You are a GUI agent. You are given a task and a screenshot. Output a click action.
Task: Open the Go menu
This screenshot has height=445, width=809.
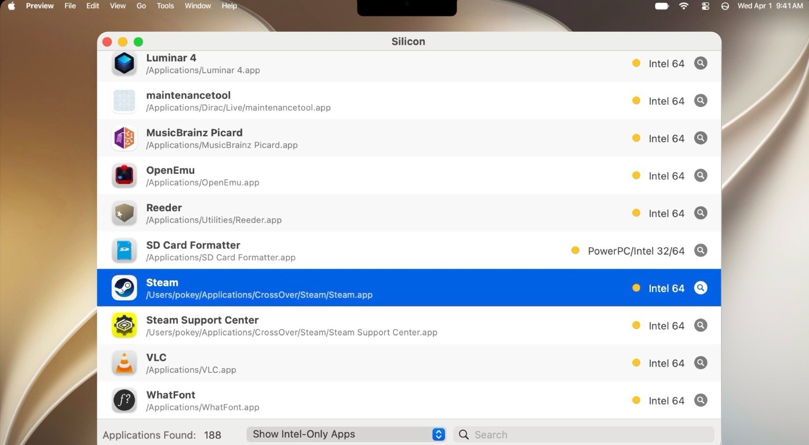pyautogui.click(x=141, y=6)
